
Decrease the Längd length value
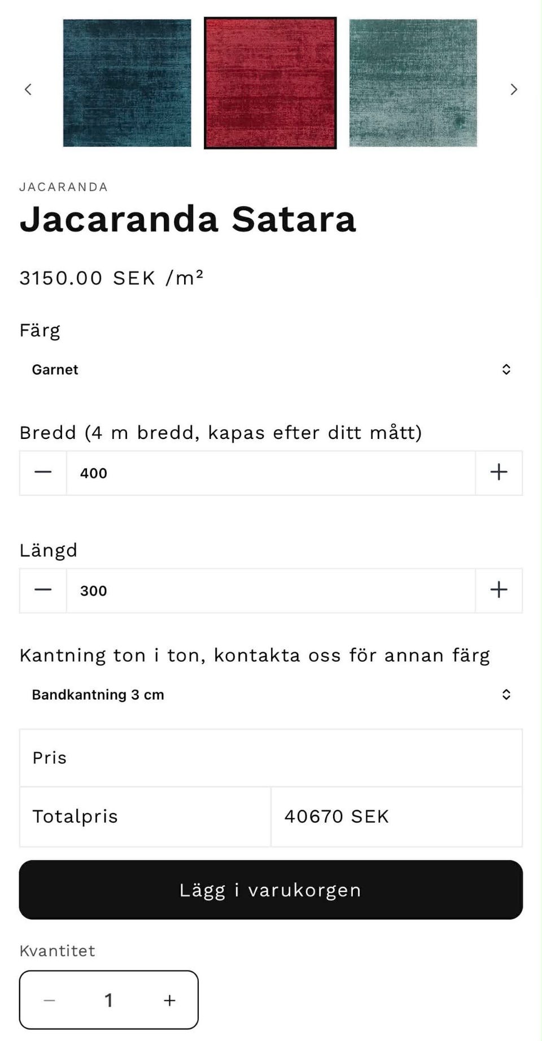click(43, 590)
